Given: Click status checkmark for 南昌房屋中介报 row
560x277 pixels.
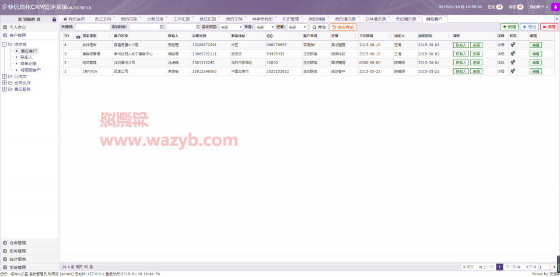Looking at the screenshot, I should pos(513,45).
